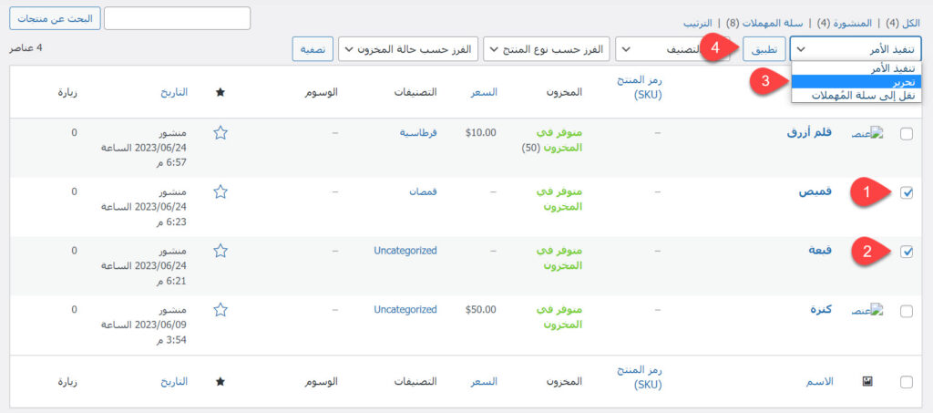This screenshot has height=413, width=933.
Task: Open the تنفيذ الأمر bulk actions dropdown
Action: coord(856,48)
